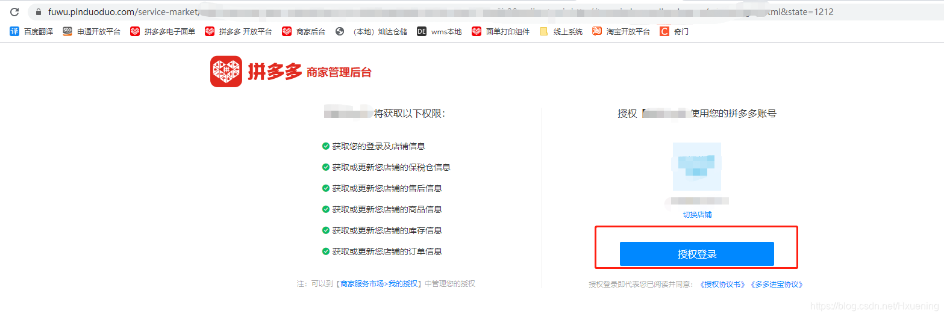Open the 《多多进宝协议》 link
Image resolution: width=944 pixels, height=317 pixels.
(777, 285)
